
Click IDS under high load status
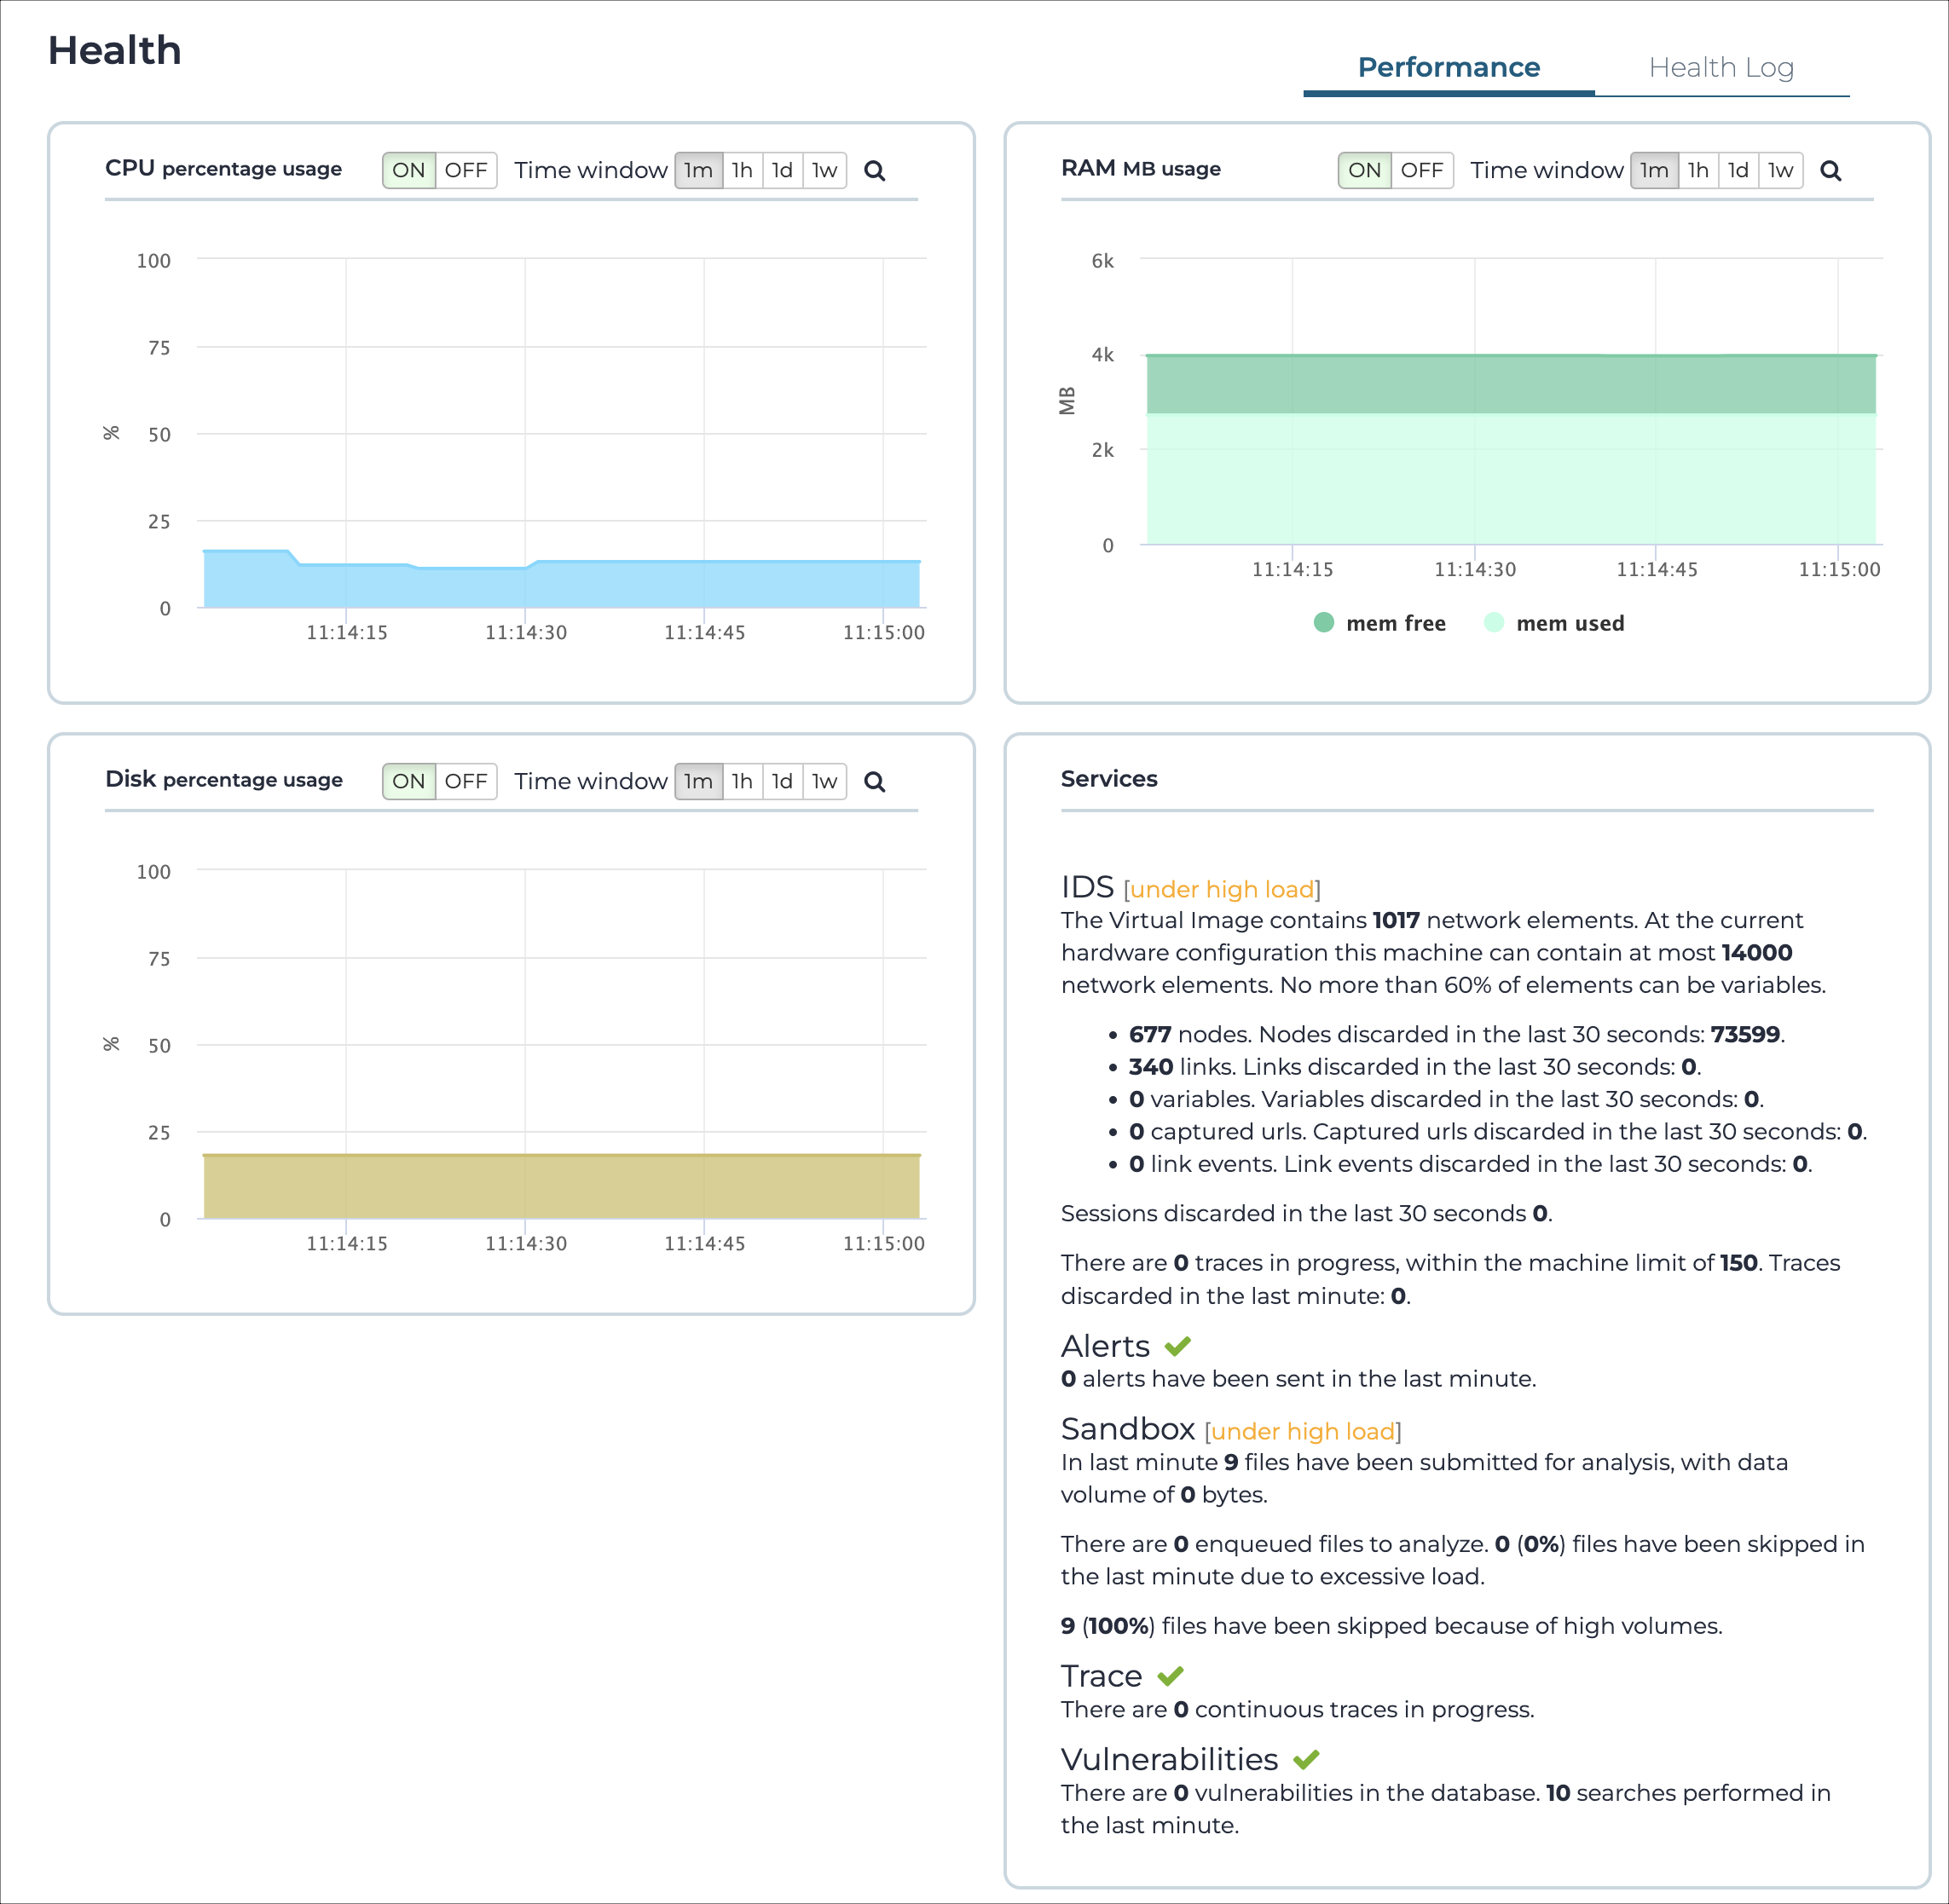coord(1222,889)
